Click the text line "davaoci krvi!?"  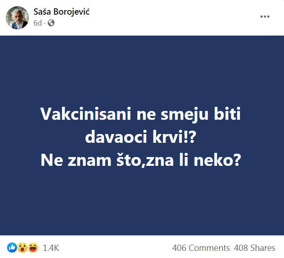click(x=142, y=137)
